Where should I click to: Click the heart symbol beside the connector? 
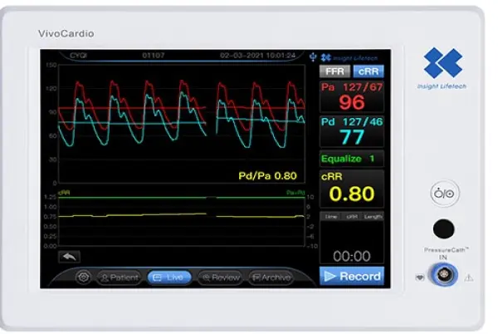click(x=420, y=278)
